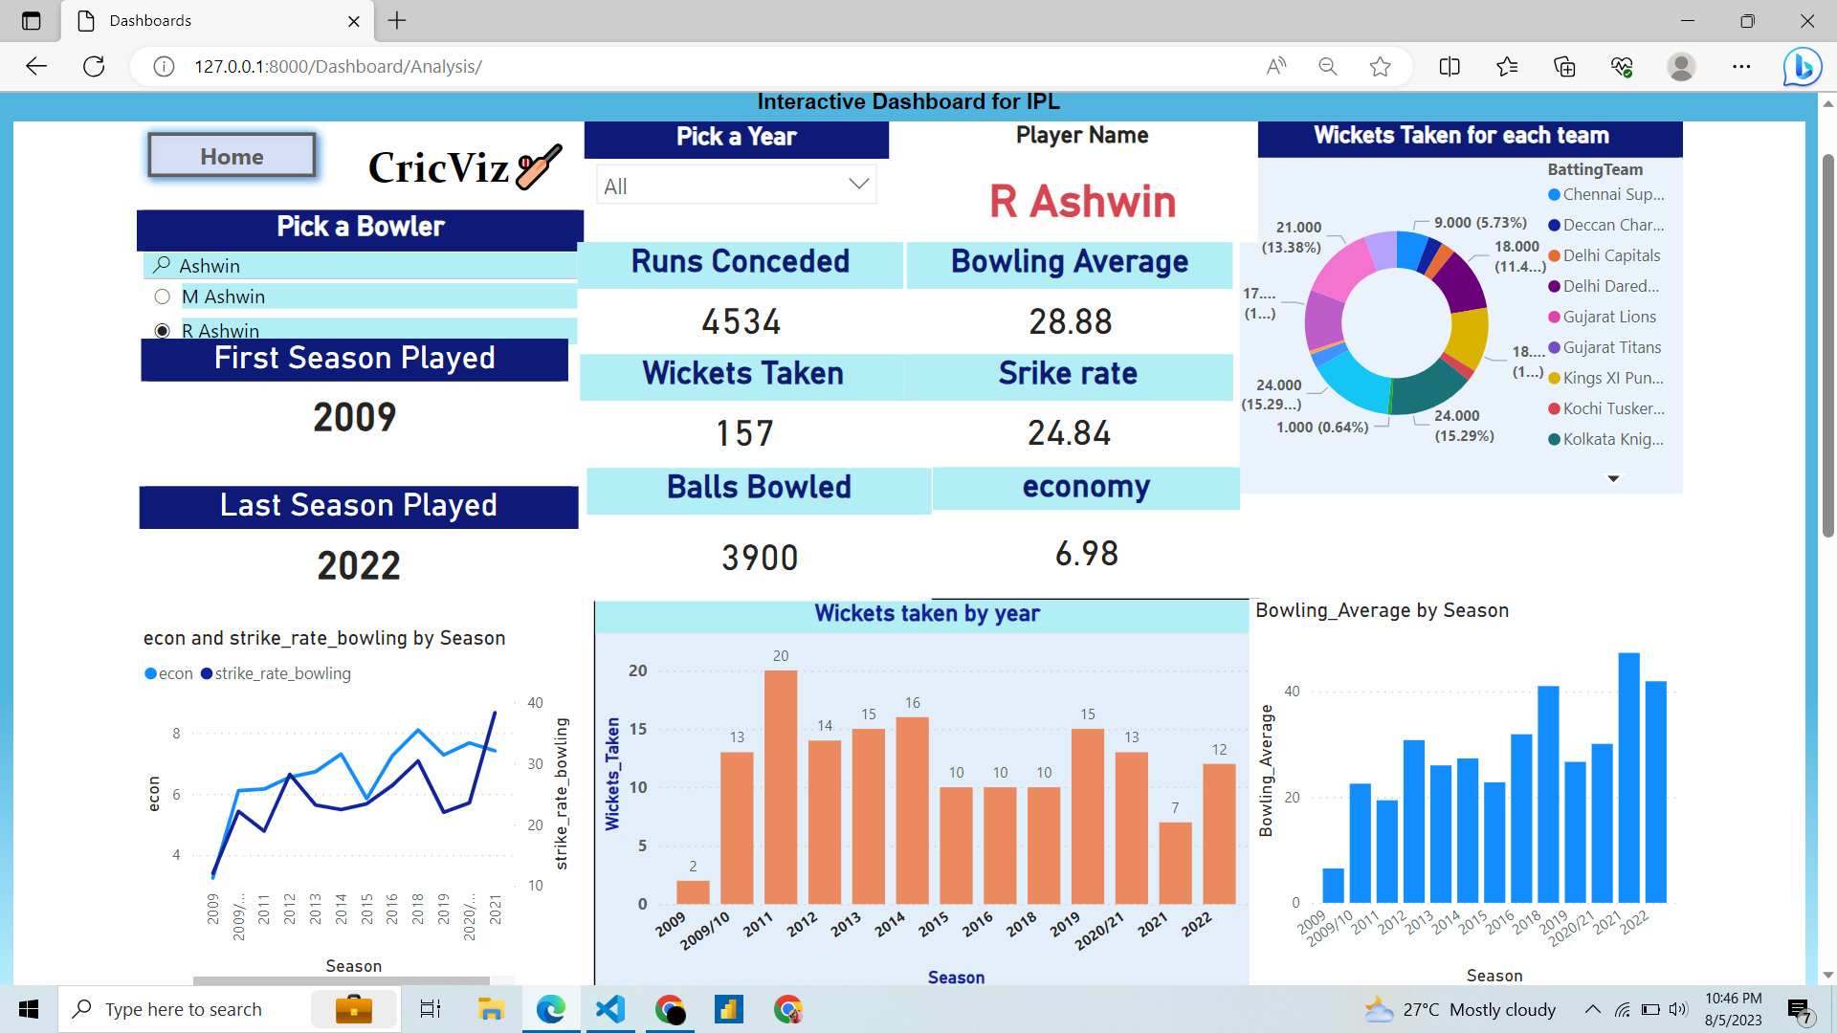Click the 2011 wickets bar
The image size is (1837, 1033).
point(781,786)
